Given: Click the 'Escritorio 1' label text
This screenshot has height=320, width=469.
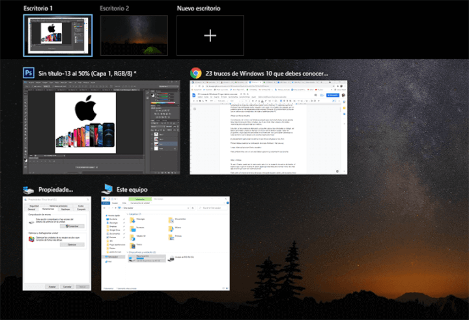Looking at the screenshot, I should (38, 8).
